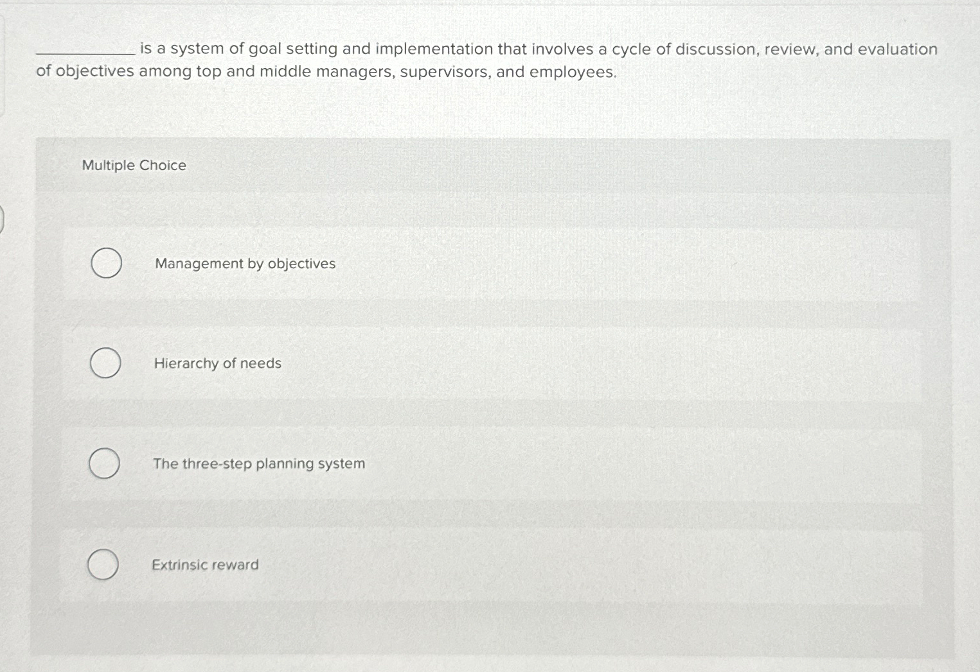Click the Extrinsic reward answer label
Image resolution: width=980 pixels, height=672 pixels.
tap(205, 565)
